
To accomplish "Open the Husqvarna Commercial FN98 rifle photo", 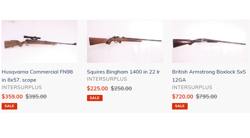I will pyautogui.click(x=39, y=41).
